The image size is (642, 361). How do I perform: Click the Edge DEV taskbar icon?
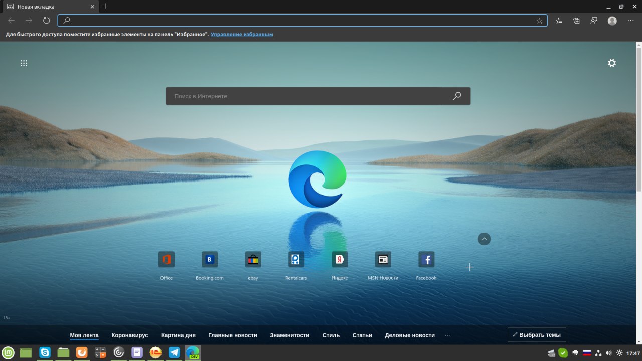tap(193, 352)
